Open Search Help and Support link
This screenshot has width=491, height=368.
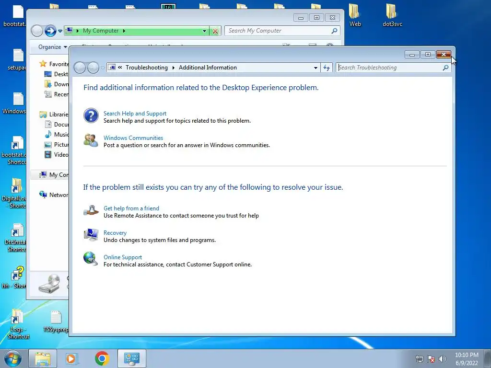pos(135,113)
